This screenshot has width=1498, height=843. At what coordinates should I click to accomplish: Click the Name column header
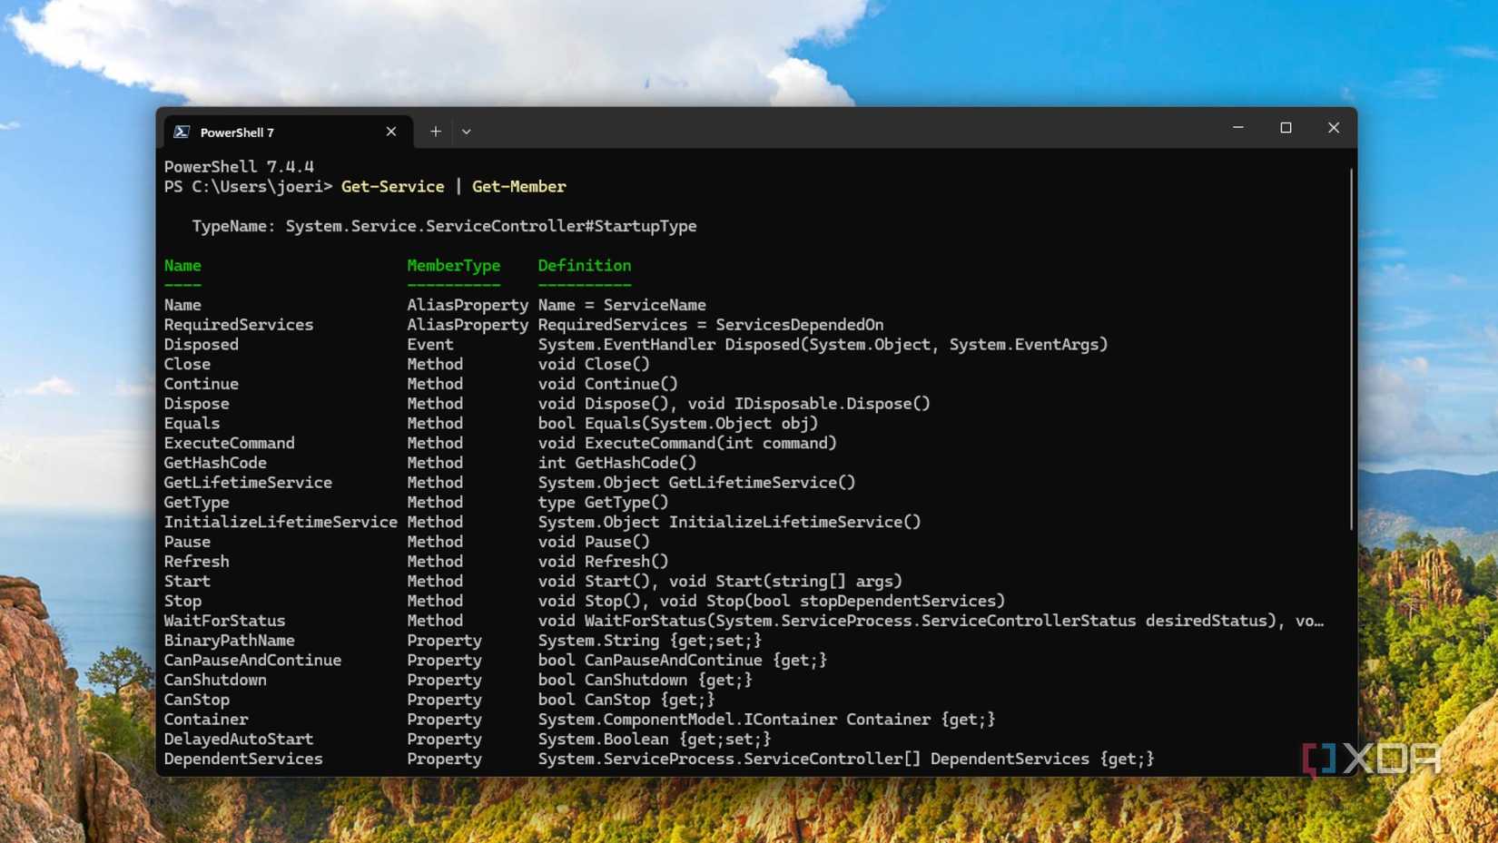pos(182,265)
